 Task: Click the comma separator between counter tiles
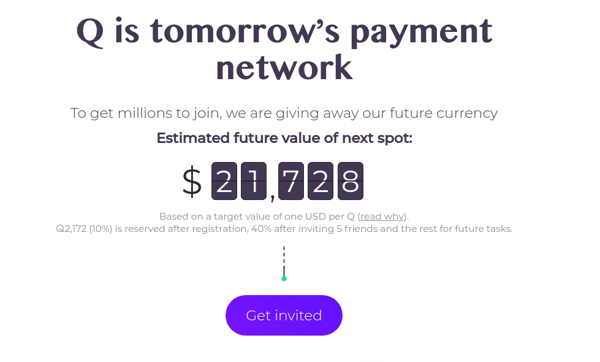click(273, 198)
